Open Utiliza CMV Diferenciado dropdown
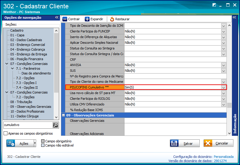Viewport: 240px width, 165px height. [224, 104]
